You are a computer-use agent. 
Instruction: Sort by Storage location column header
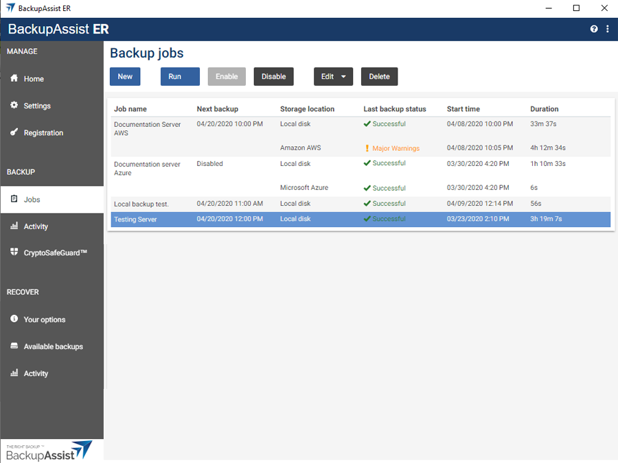pyautogui.click(x=307, y=109)
